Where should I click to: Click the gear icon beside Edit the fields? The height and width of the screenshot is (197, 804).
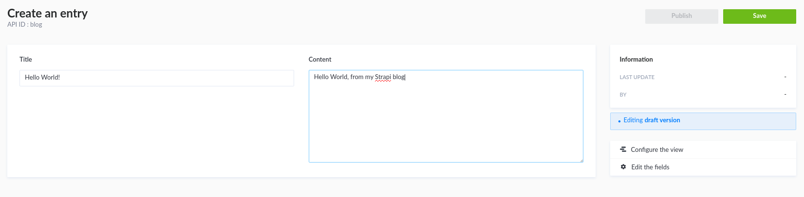click(623, 167)
